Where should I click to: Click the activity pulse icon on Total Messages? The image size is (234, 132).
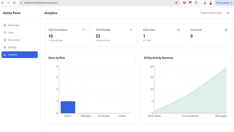point(131,30)
